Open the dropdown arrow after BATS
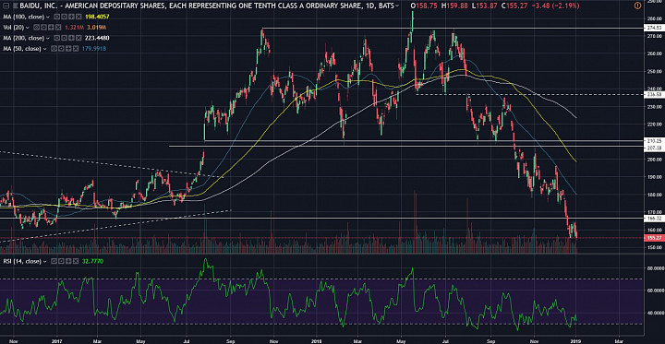This screenshot has width=665, height=344. (x=396, y=6)
